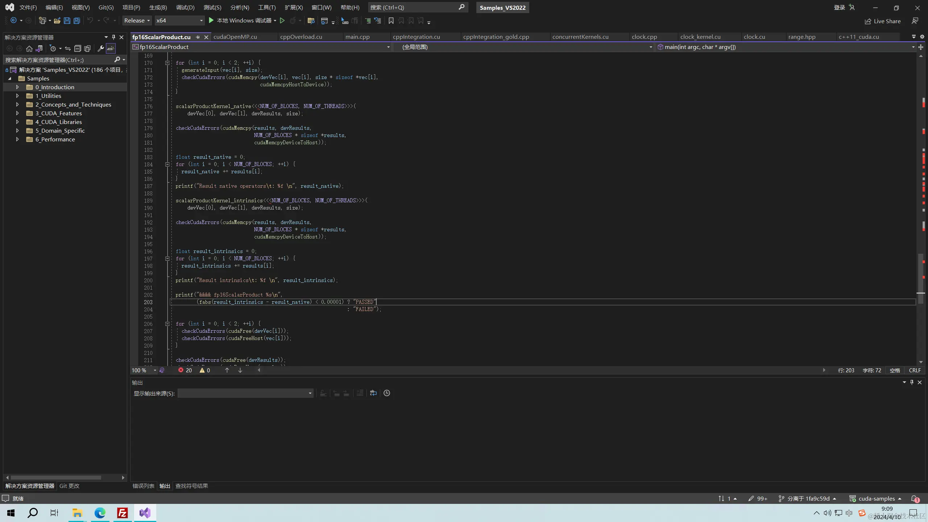This screenshot has width=928, height=522.
Task: Click the clock icon in Output panel toolbar
Action: (387, 393)
